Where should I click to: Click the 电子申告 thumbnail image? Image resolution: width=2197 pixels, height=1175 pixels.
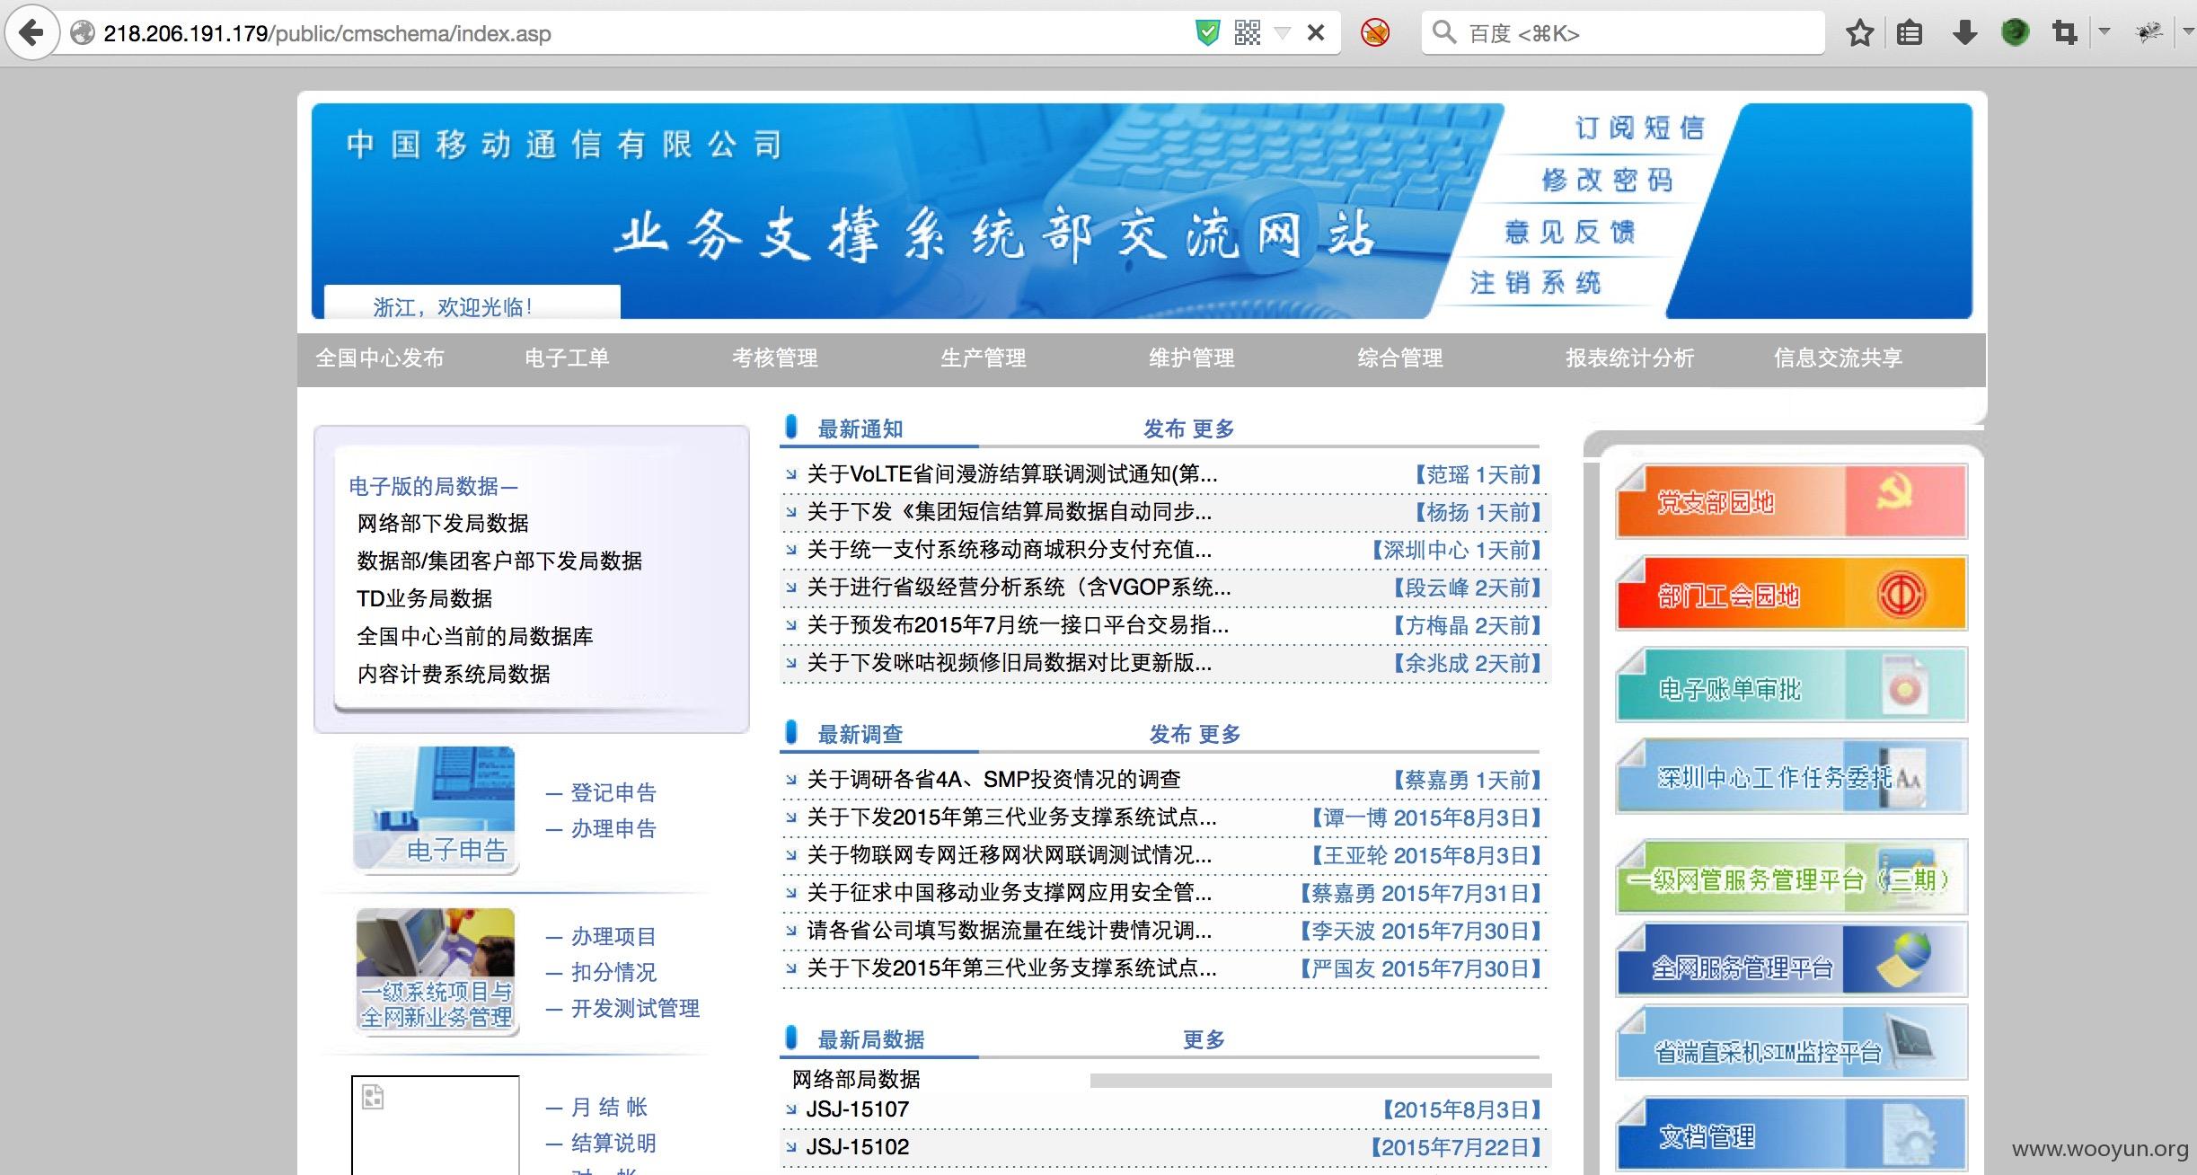(436, 809)
